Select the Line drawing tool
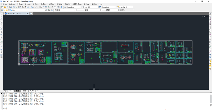212x110 pixels. (2, 14)
